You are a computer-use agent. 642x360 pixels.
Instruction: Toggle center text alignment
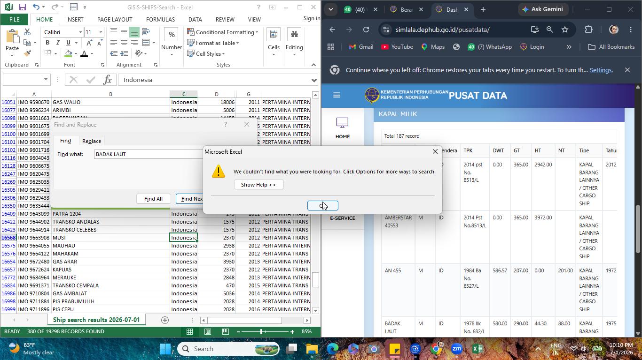click(124, 43)
